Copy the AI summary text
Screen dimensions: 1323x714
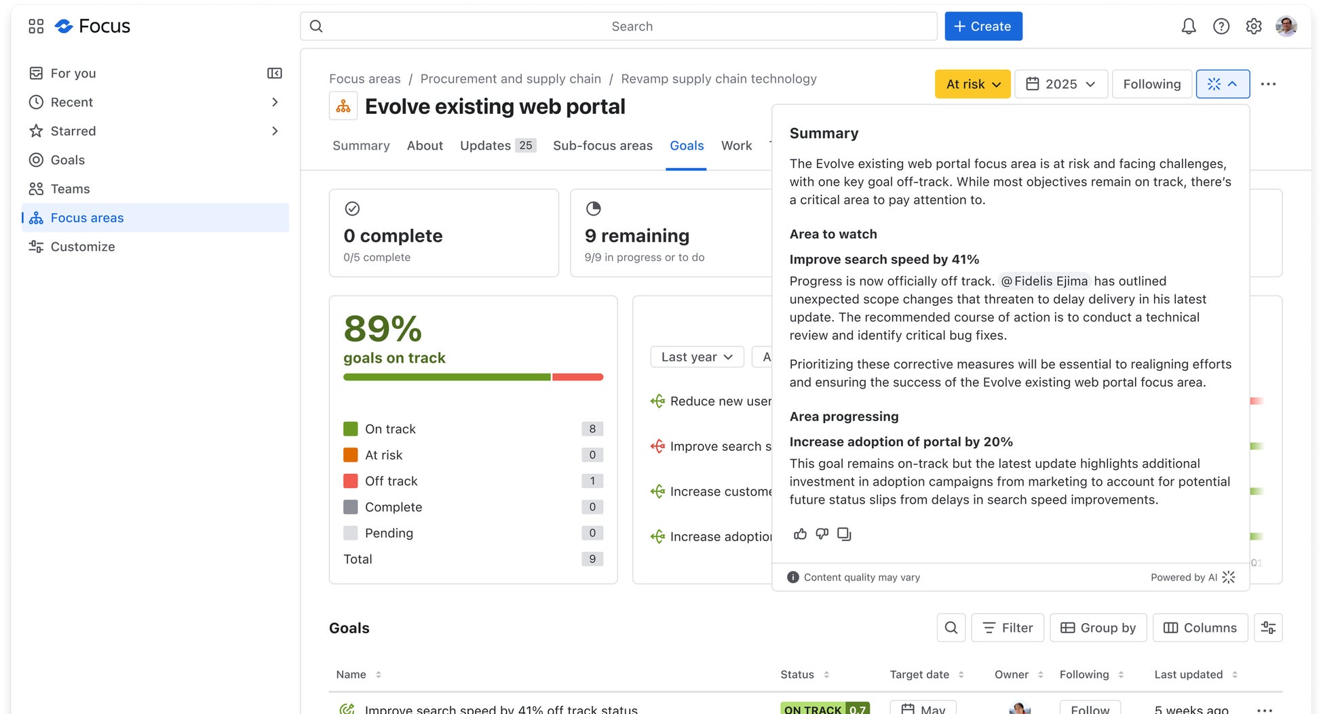click(844, 534)
